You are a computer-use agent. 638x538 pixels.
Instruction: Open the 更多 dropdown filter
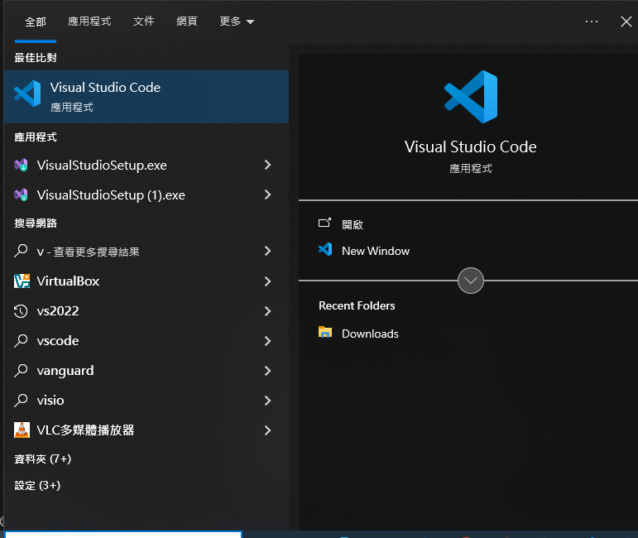[x=237, y=22]
